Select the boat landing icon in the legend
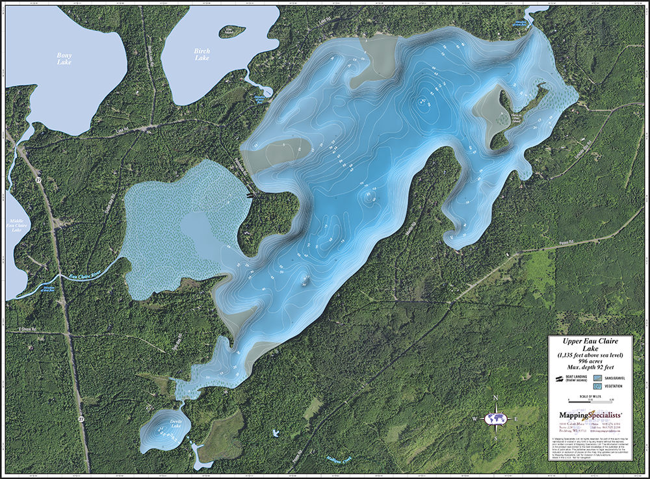The height and width of the screenshot is (479, 650). (560, 378)
